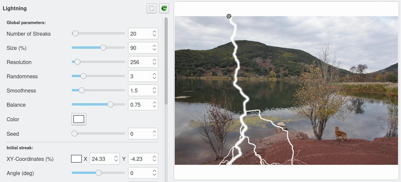401x182 pixels.
Task: Click the dog in the preview image
Action: (341, 134)
